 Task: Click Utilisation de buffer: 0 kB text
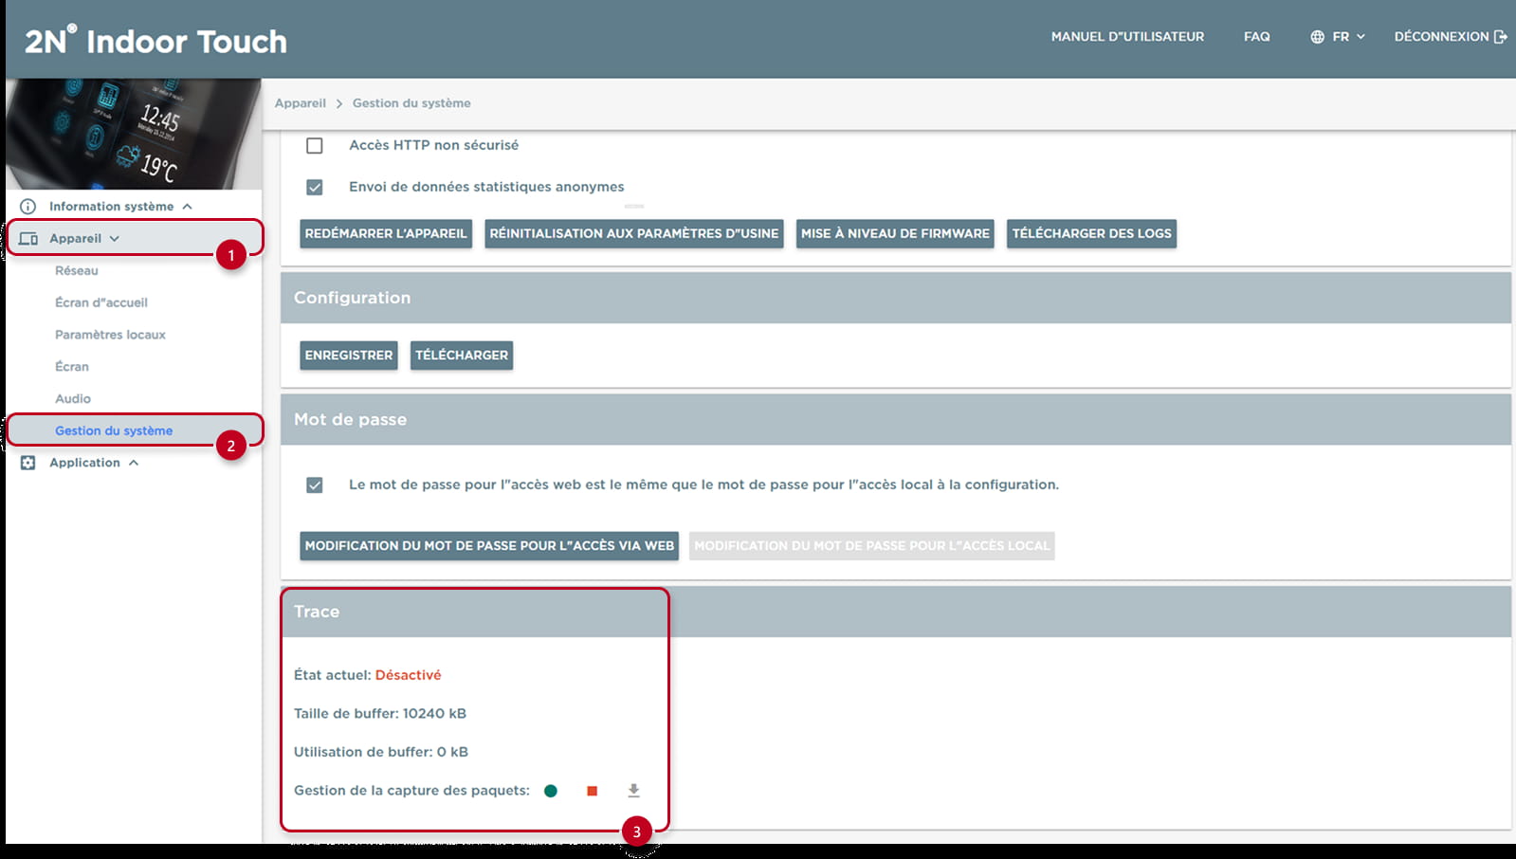[381, 752]
